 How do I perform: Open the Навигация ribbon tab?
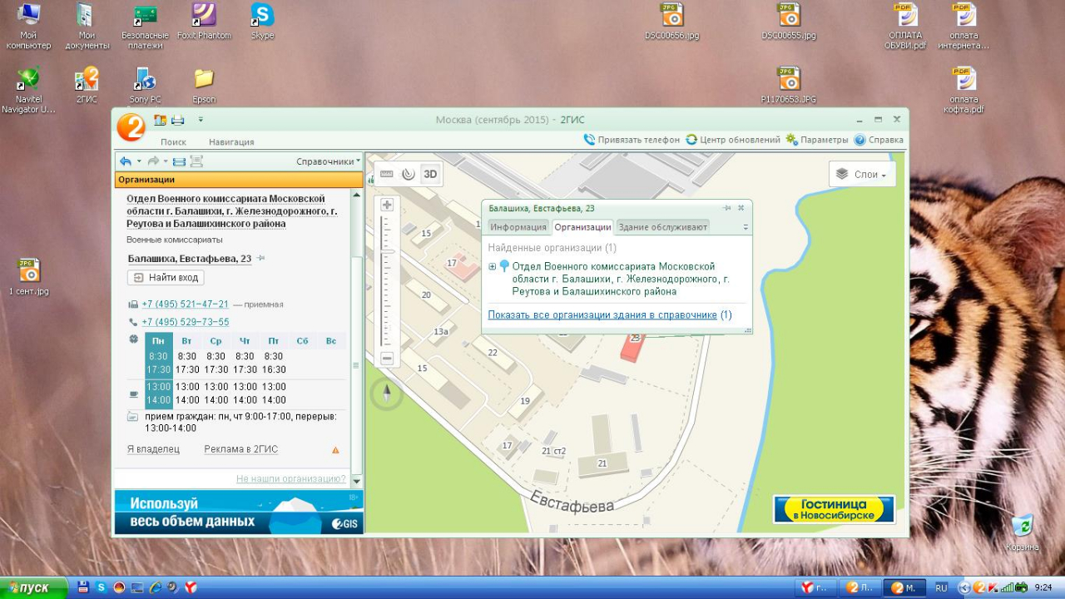(x=231, y=142)
